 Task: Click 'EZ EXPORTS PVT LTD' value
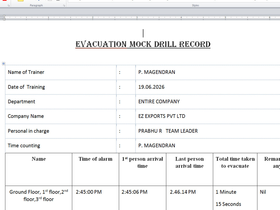point(162,116)
